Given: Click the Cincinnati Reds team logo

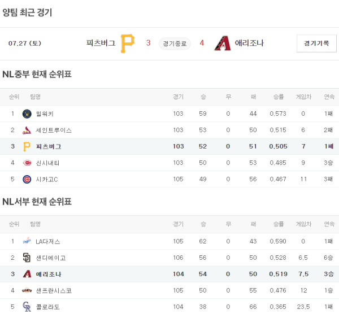Looking at the screenshot, I should (x=27, y=163).
